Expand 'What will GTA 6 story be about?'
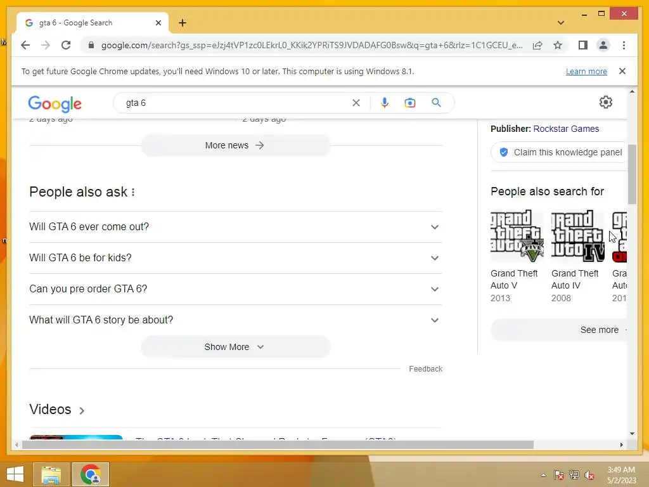The image size is (649, 487). pyautogui.click(x=236, y=320)
